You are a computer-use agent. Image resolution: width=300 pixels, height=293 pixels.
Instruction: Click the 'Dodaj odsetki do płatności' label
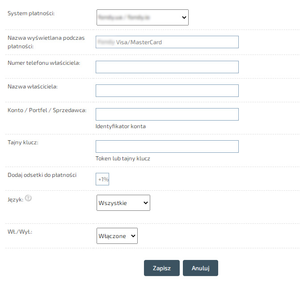coord(42,175)
